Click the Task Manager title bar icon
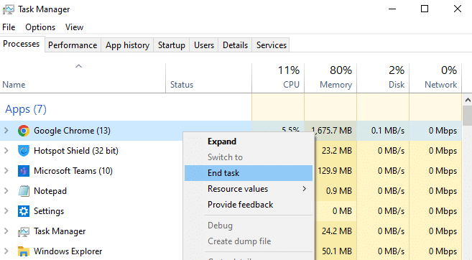The image size is (472, 260). pyautogui.click(x=9, y=9)
